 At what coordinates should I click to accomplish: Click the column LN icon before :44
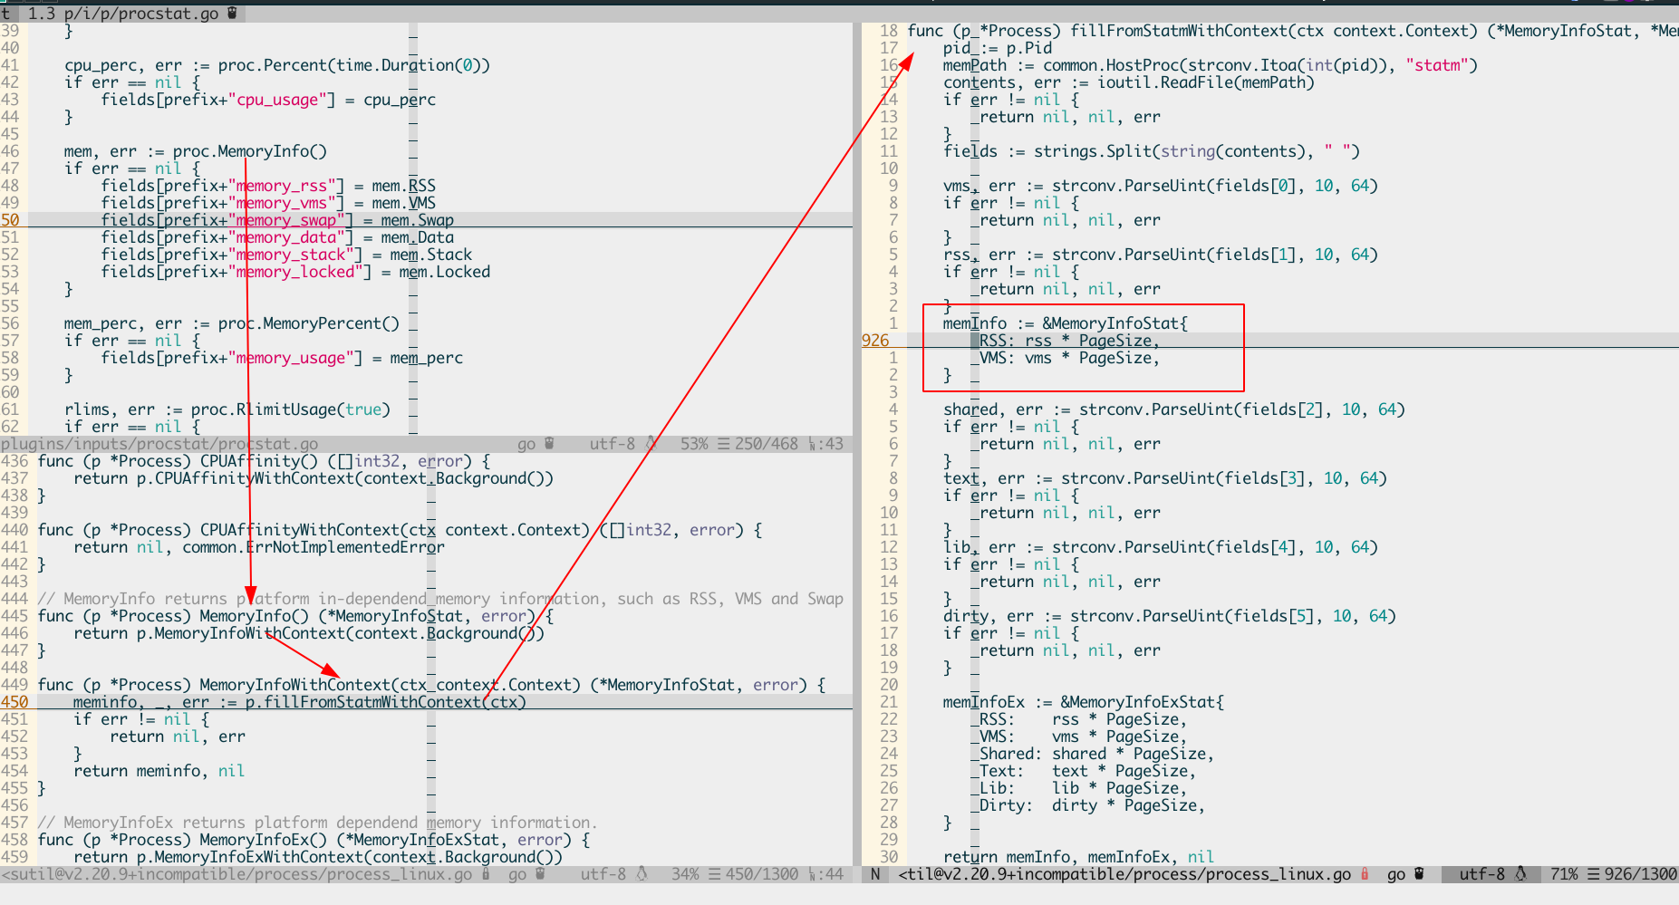tap(813, 874)
